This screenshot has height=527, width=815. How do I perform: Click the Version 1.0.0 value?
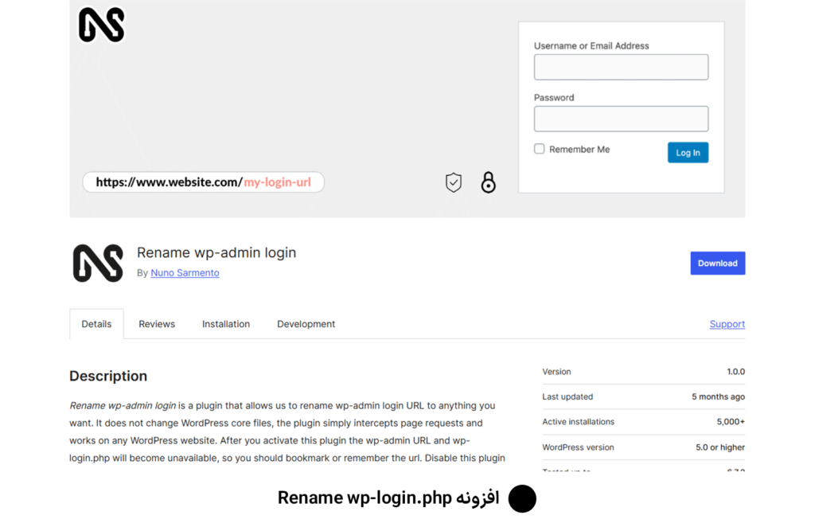[735, 372]
